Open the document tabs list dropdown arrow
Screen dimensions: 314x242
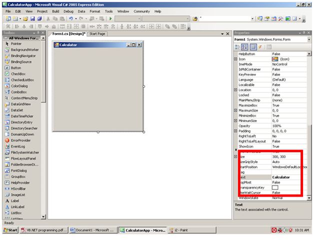click(222, 34)
